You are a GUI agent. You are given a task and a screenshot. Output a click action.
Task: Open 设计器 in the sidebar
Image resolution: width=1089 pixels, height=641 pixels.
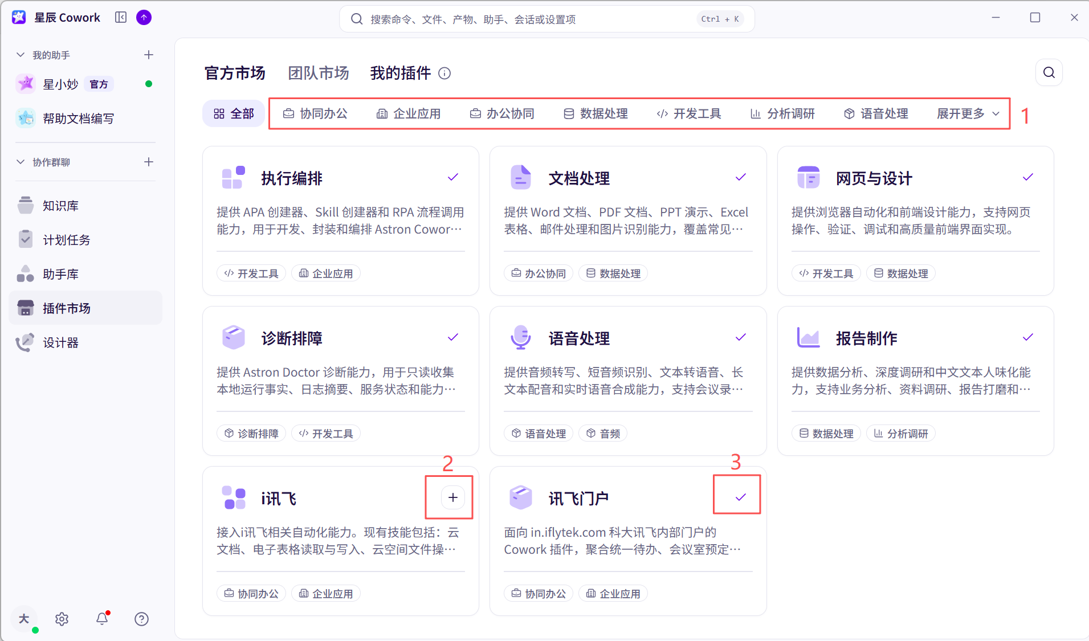[x=85, y=342]
